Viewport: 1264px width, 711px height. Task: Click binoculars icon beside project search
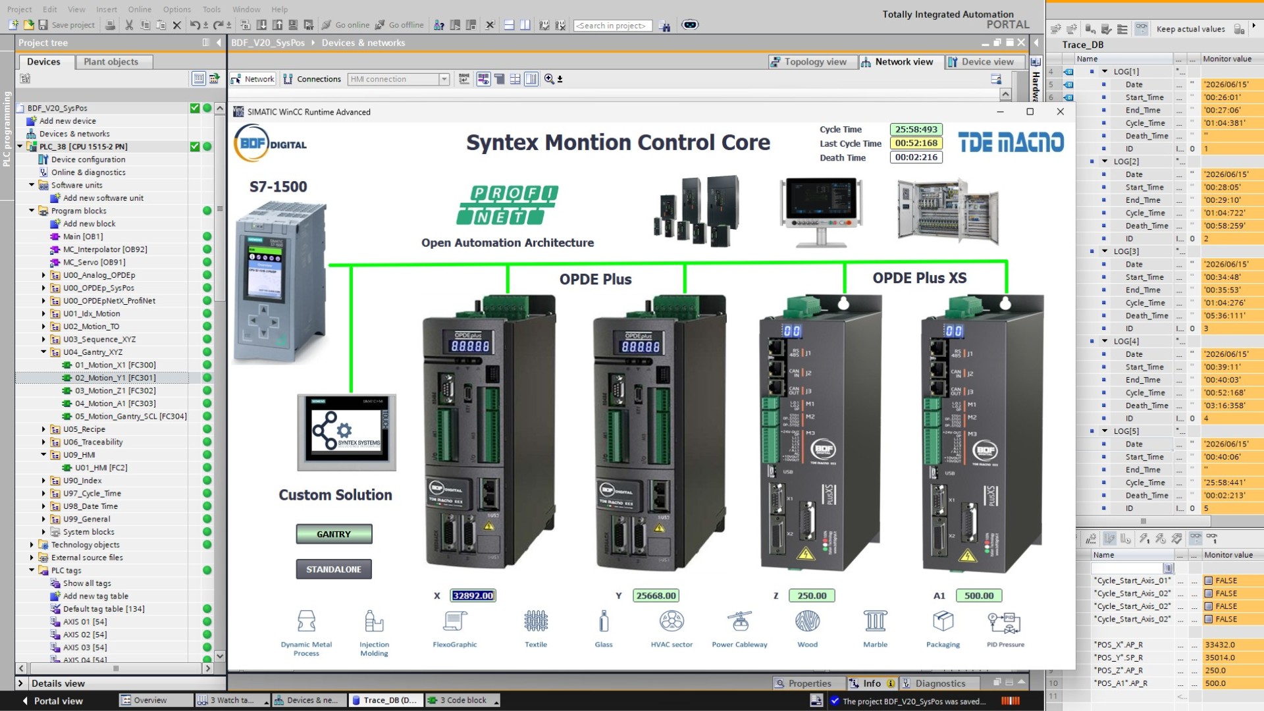(665, 26)
